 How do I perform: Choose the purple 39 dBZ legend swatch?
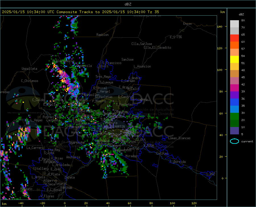point(234,95)
